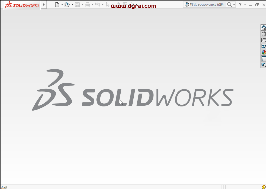This screenshot has width=266, height=189.
Task: Close the SOLIDWORKS window
Action: [x=264, y=5]
